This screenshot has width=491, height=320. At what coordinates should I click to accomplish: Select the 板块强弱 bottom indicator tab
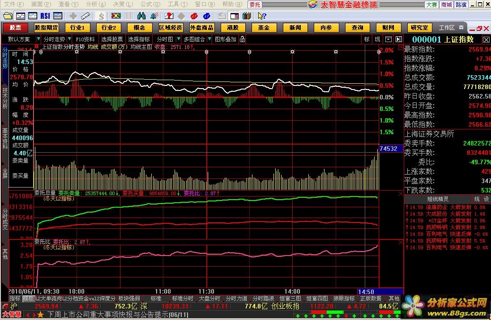(129, 299)
